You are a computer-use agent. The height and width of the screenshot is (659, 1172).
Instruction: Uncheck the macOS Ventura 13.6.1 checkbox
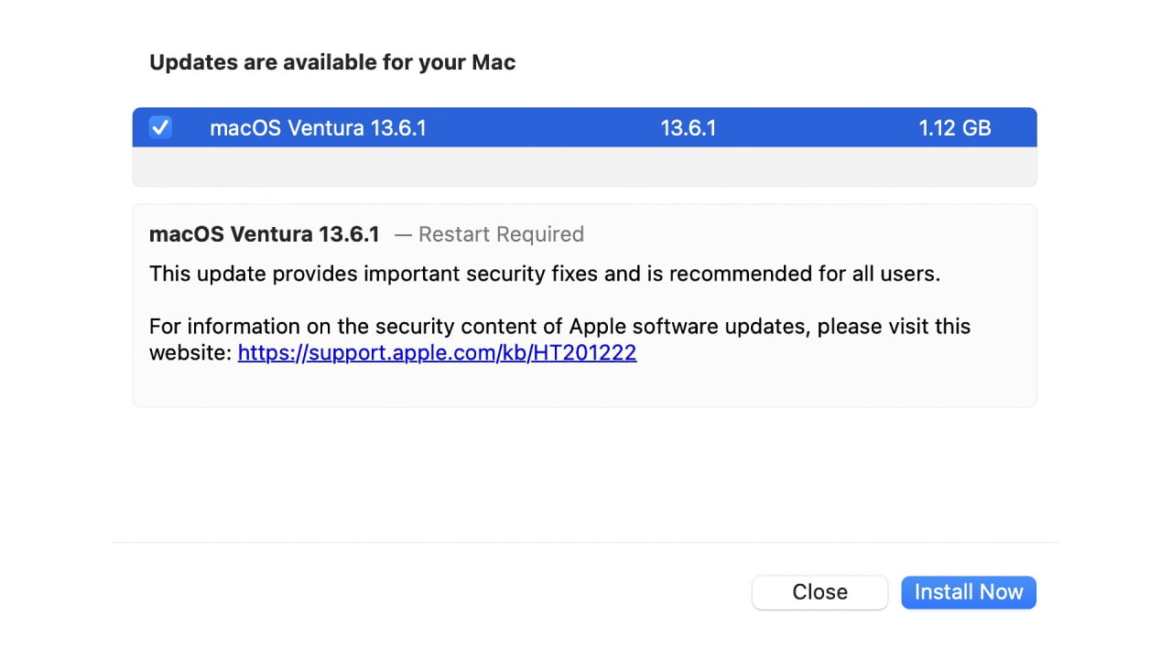tap(160, 128)
